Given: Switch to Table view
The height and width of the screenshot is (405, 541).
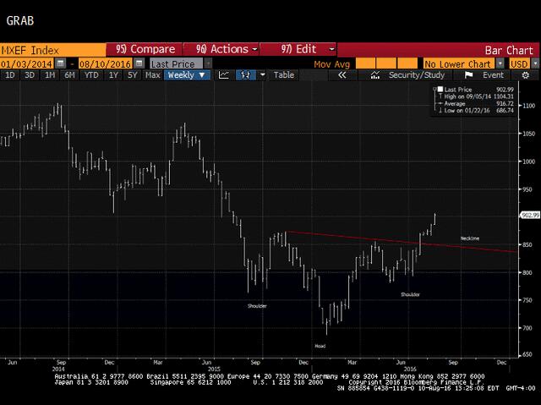Looking at the screenshot, I should pos(284,75).
